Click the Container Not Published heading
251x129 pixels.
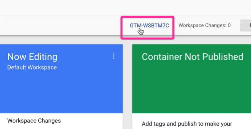pyautogui.click(x=192, y=57)
